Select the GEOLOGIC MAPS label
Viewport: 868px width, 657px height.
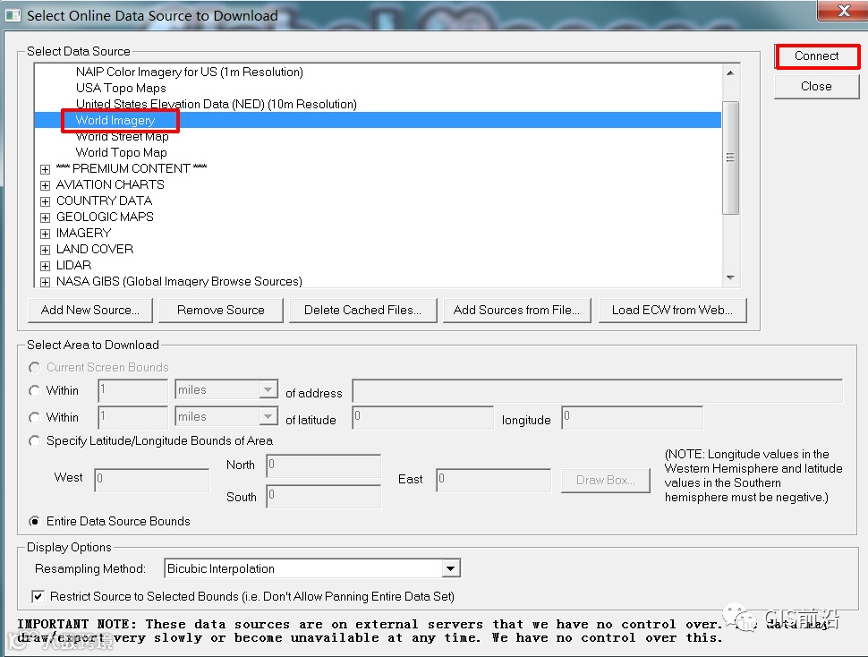105,217
